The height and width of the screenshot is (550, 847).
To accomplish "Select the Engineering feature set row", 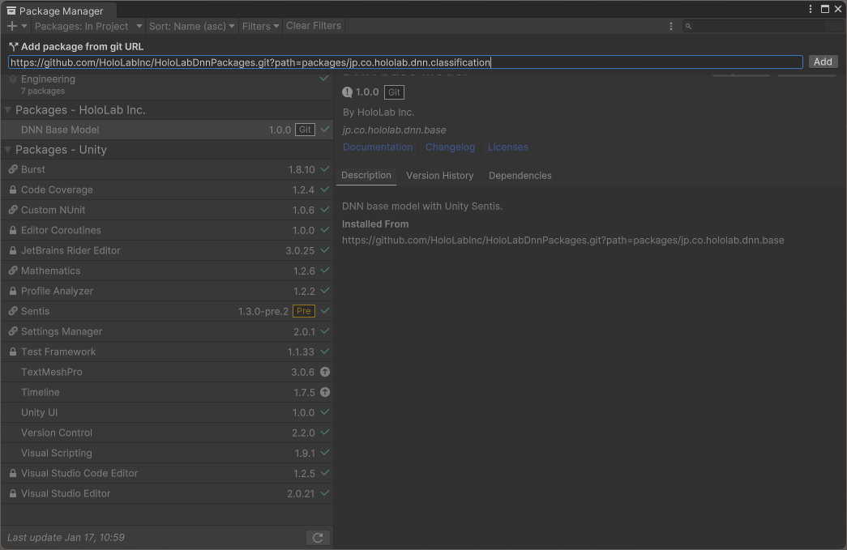I will pos(167,85).
